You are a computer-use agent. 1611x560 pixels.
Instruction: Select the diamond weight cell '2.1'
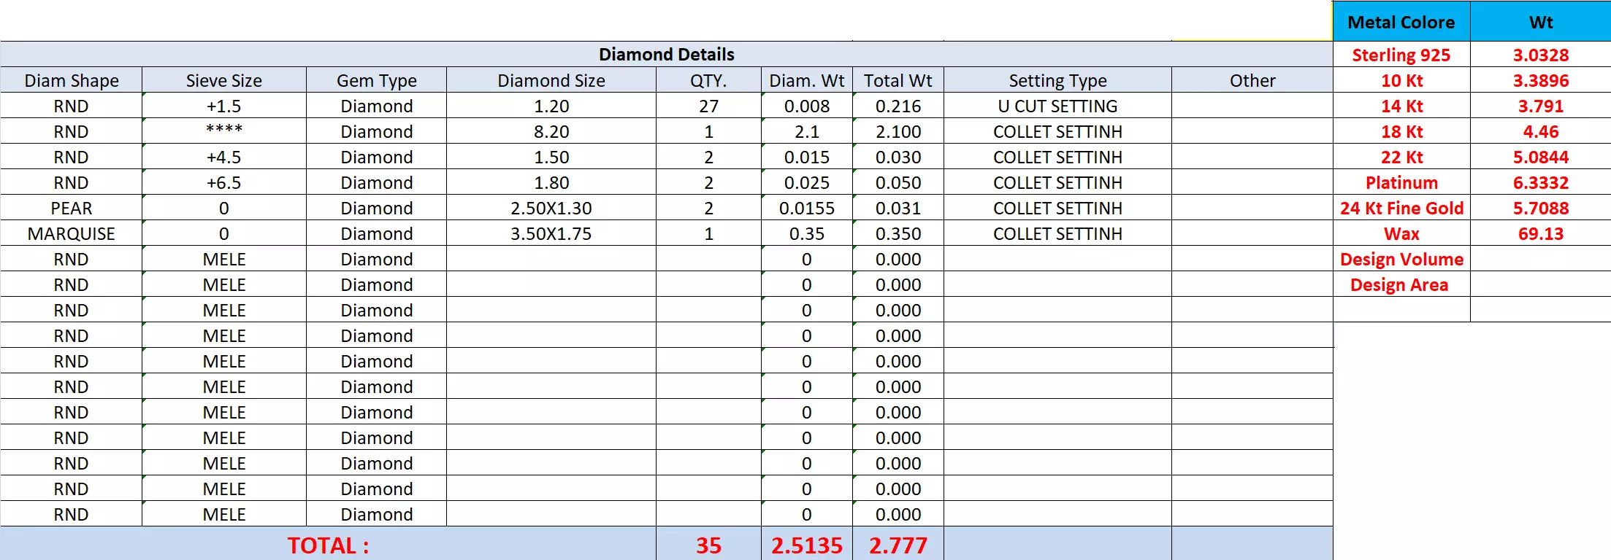[807, 131]
